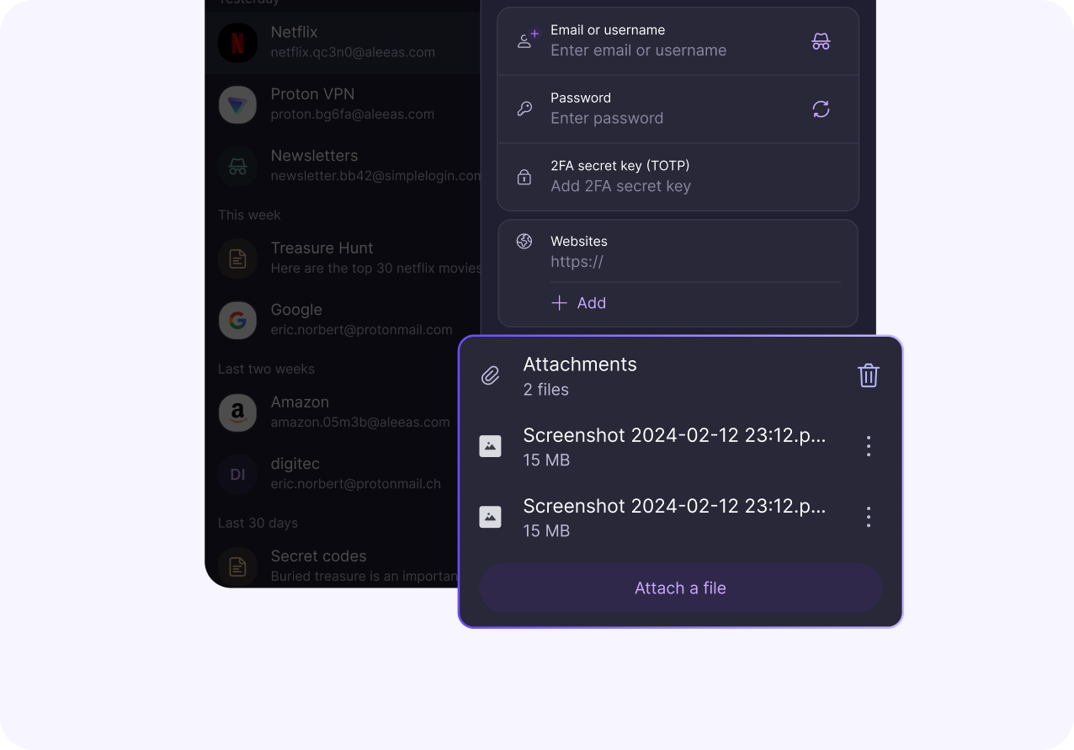Generate a password with refresh icon
This screenshot has width=1074, height=750.
tap(821, 109)
